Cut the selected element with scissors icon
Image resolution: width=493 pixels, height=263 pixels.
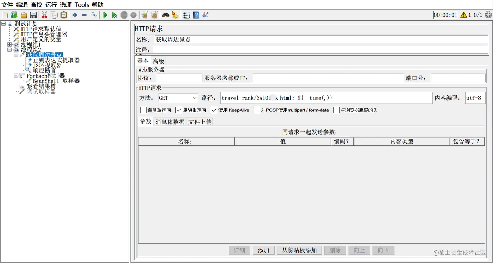pyautogui.click(x=44, y=15)
